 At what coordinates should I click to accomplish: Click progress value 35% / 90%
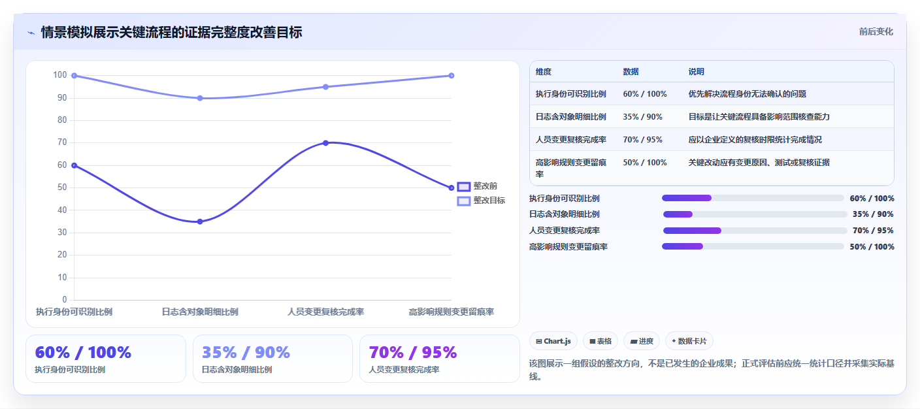tap(873, 214)
